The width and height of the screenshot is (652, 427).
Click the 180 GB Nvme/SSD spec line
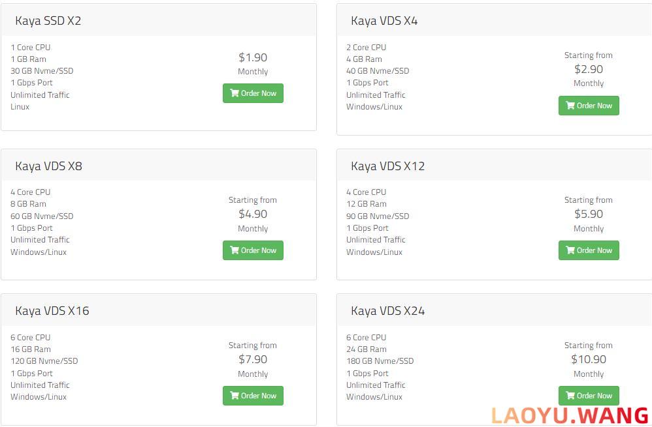pyautogui.click(x=380, y=361)
